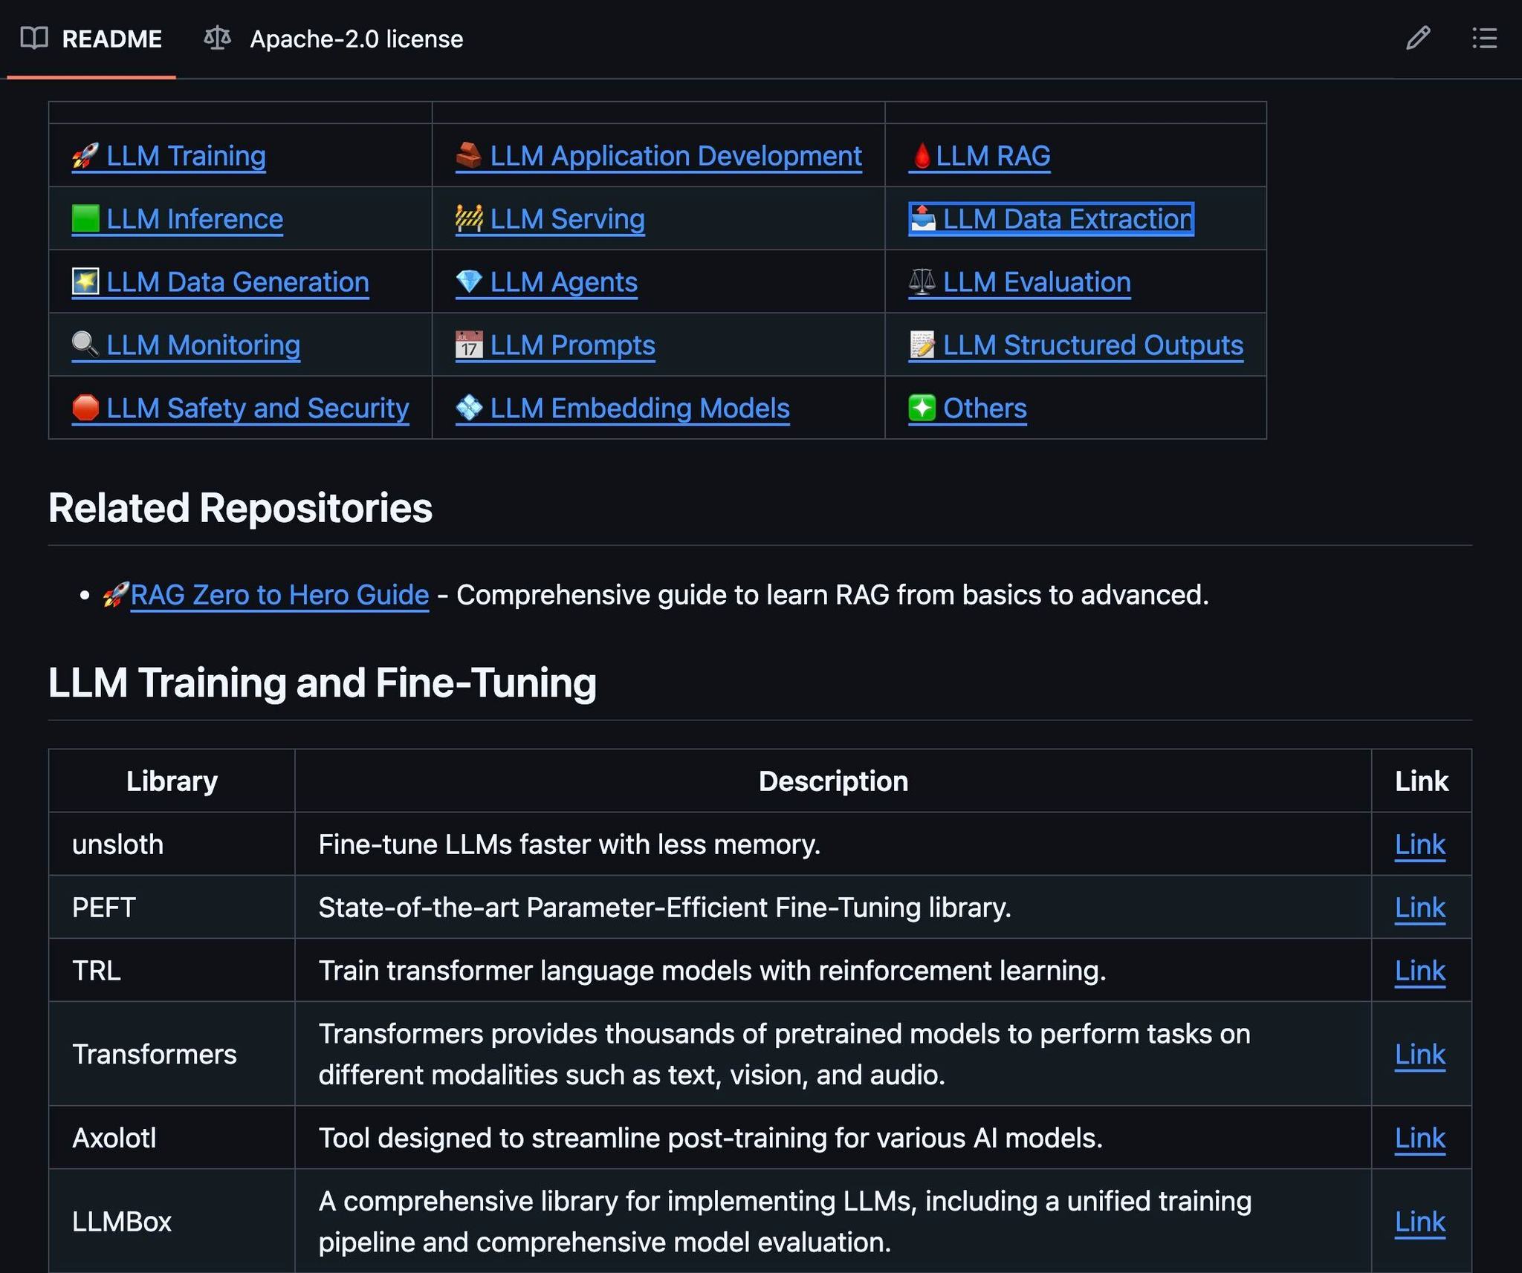
Task: Click the pencil edit README icon
Action: pyautogui.click(x=1418, y=38)
